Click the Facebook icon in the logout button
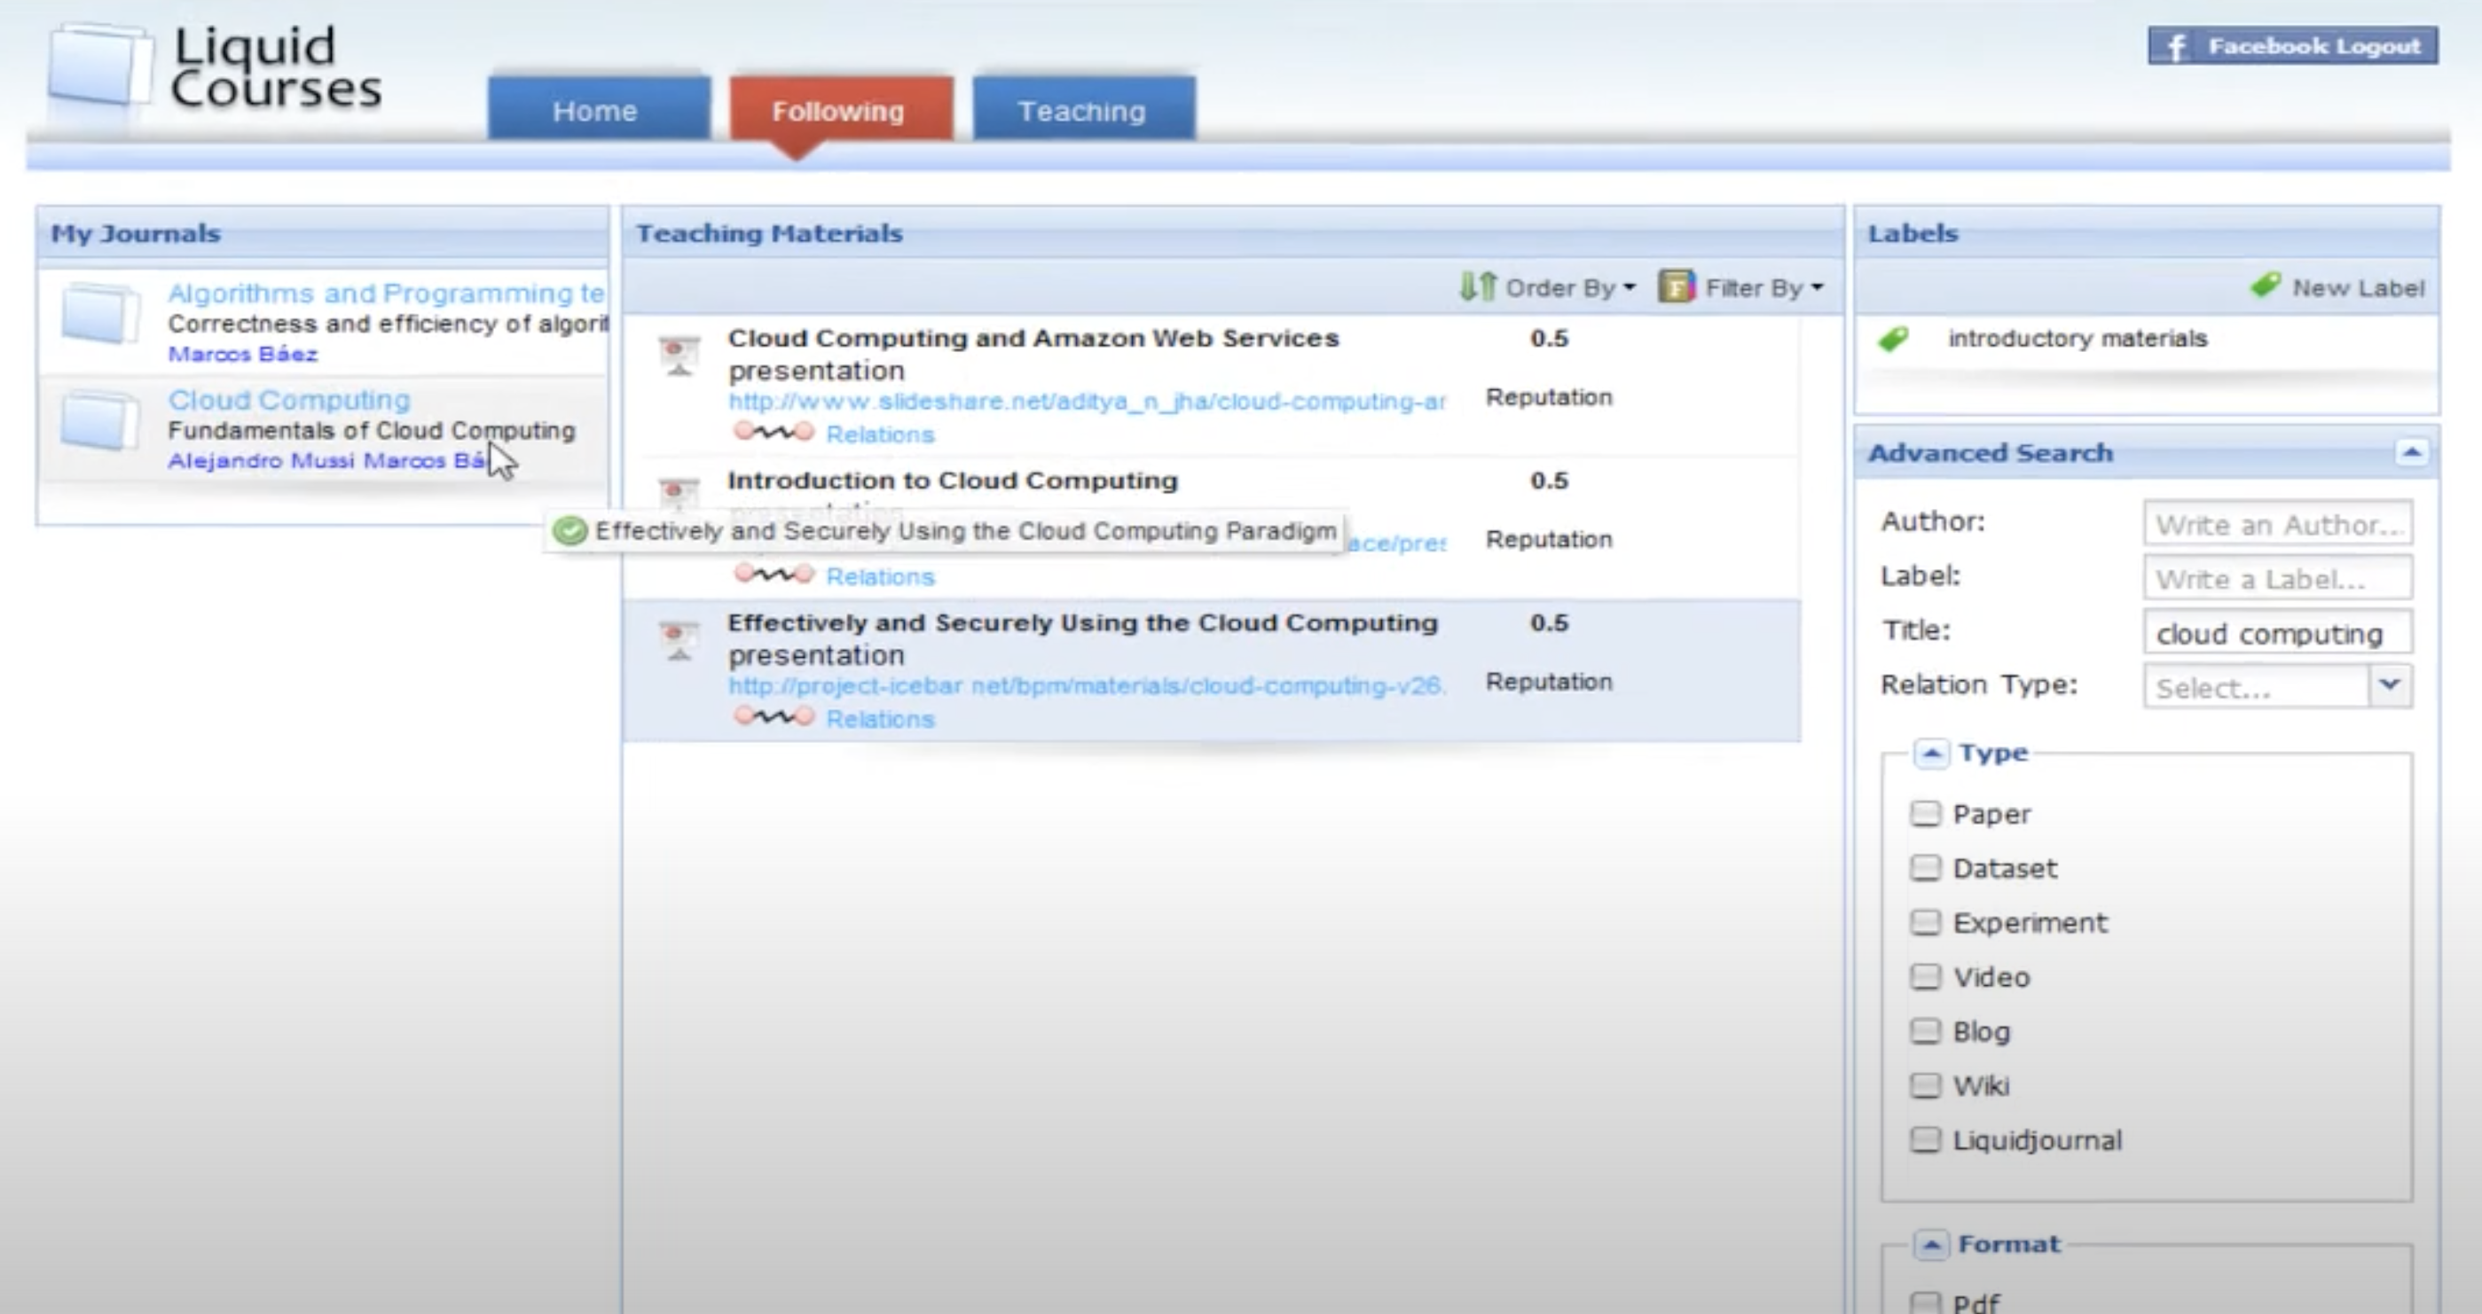Screen dimensions: 2482x1314 [x=2175, y=46]
